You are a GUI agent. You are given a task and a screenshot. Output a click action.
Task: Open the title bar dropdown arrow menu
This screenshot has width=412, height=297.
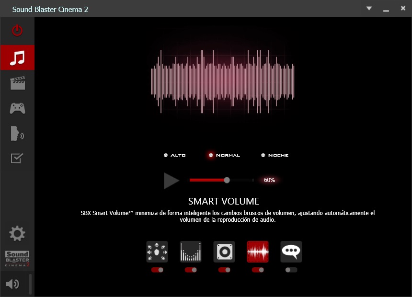(369, 9)
